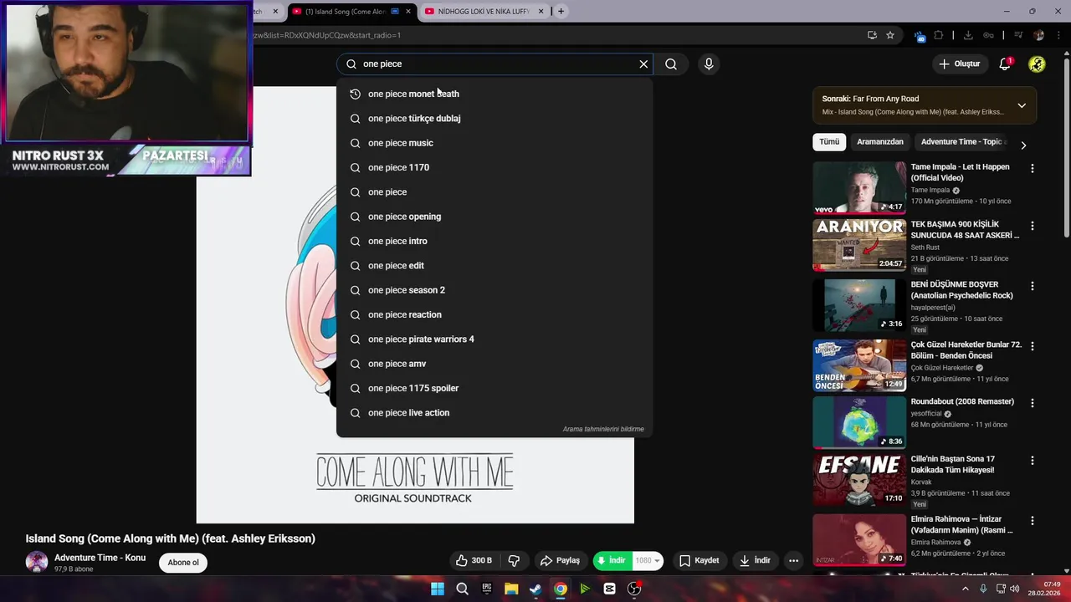
Task: Choose suggestion 'one piece pirate warriors 4'
Action: (x=495, y=339)
